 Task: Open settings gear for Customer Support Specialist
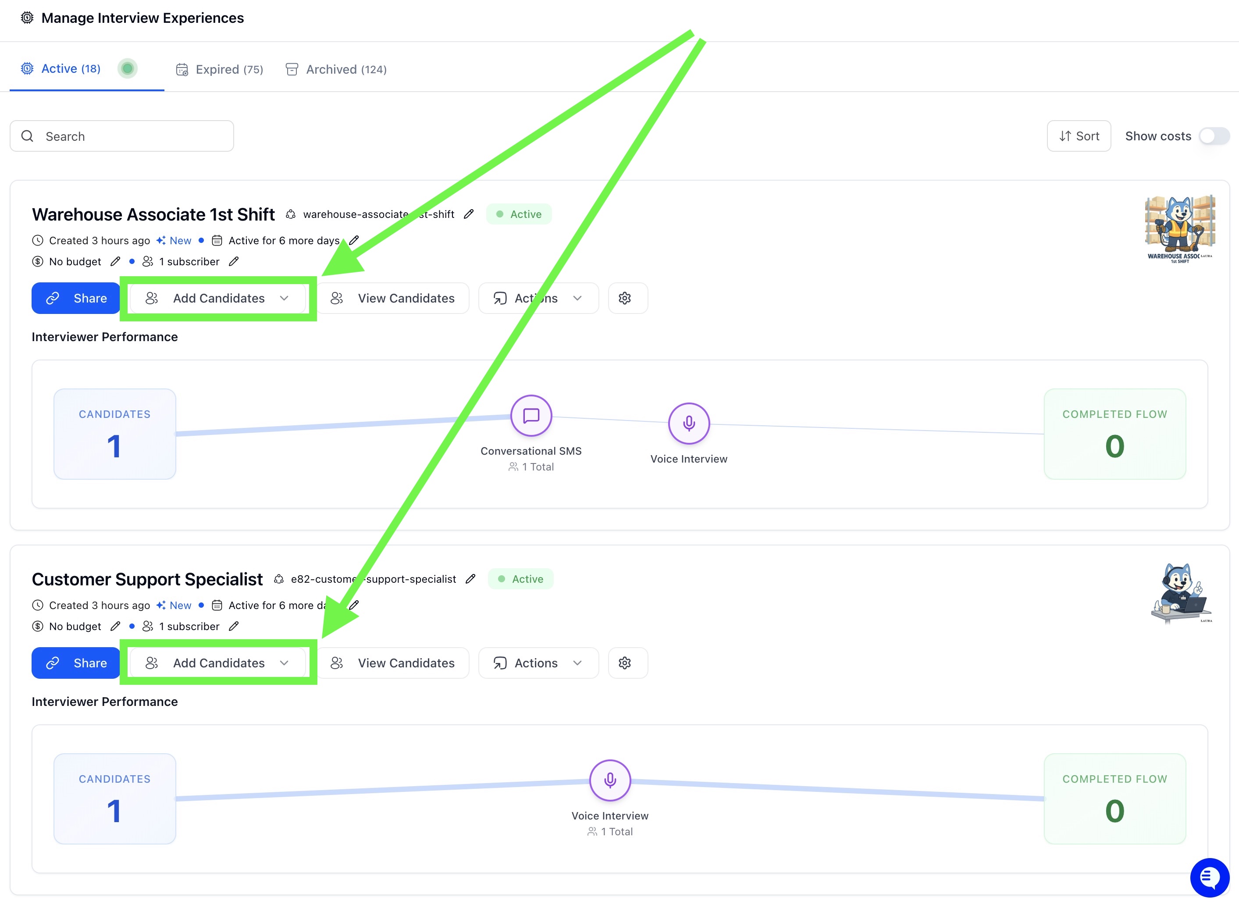tap(624, 663)
